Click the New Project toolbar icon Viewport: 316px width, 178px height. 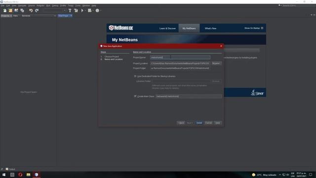(x=10, y=10)
